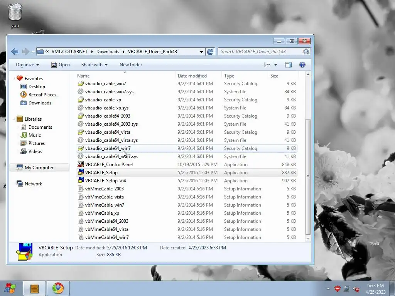The image size is (395, 296).
Task: Open Chrome from the taskbar
Action: [x=58, y=288]
